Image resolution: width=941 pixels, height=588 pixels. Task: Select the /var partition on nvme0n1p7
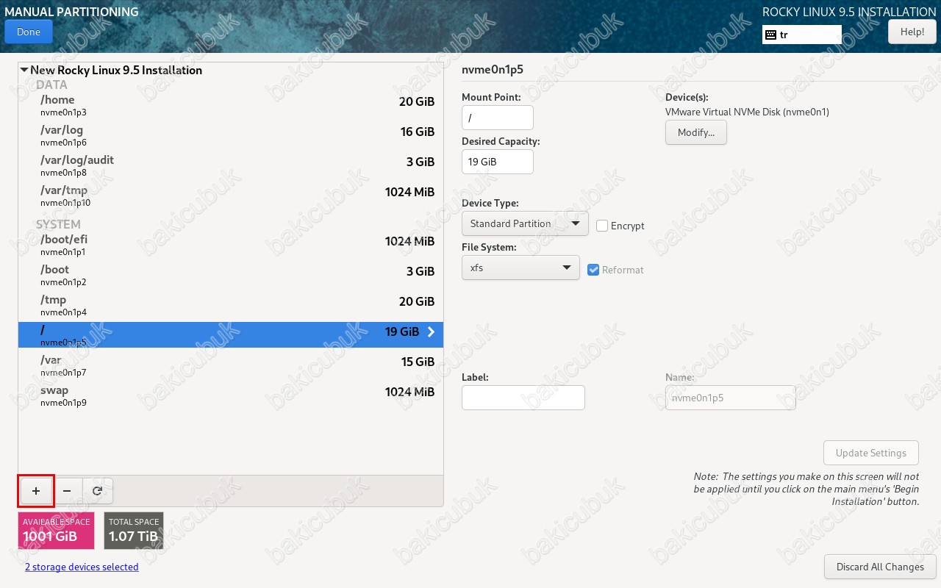(x=231, y=366)
